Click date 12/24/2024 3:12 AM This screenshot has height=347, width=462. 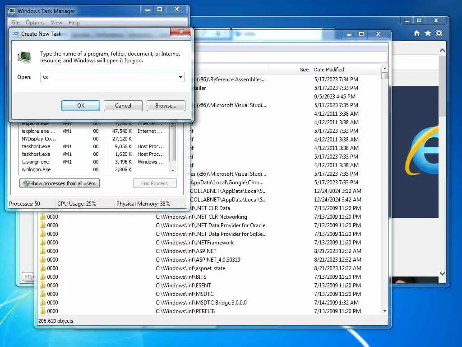337,191
